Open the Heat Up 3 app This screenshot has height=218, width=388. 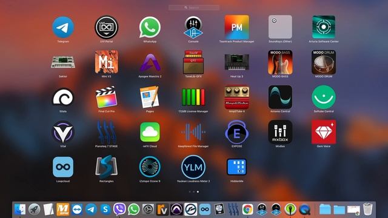coord(237,62)
